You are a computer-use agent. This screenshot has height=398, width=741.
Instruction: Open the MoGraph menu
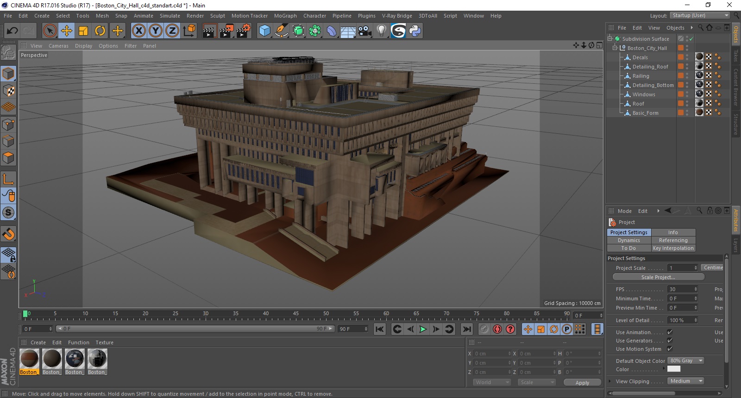285,16
